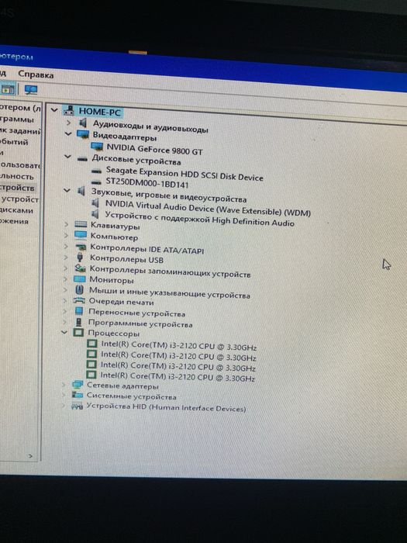Click the Сетевые адаптеры network icon
Image resolution: width=407 pixels, height=543 pixels.
[x=78, y=385]
